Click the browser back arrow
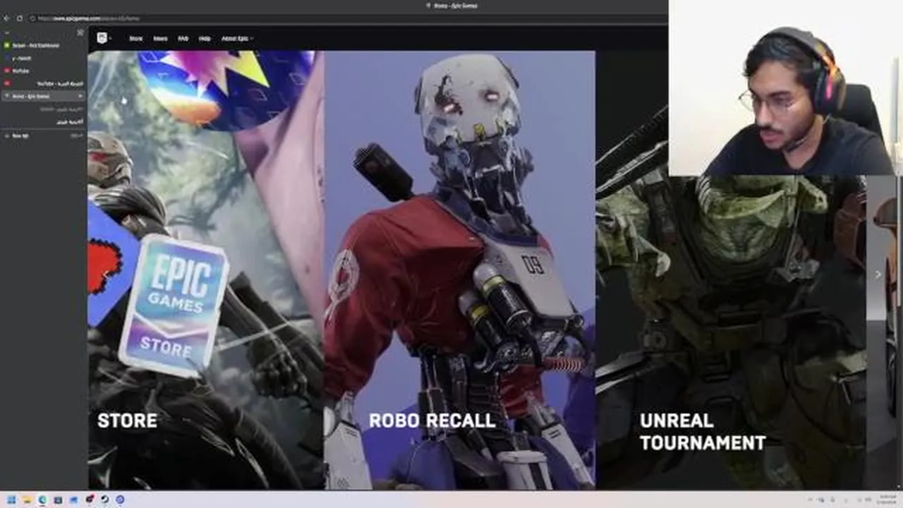The height and width of the screenshot is (508, 903). click(x=6, y=18)
